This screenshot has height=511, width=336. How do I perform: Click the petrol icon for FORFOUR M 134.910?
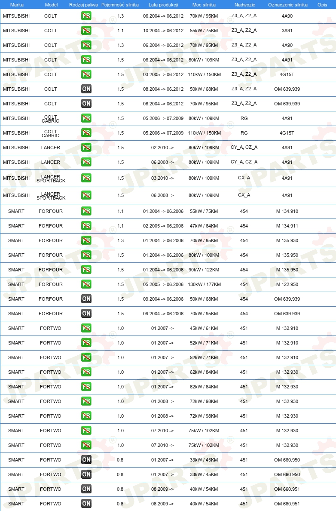86,211
